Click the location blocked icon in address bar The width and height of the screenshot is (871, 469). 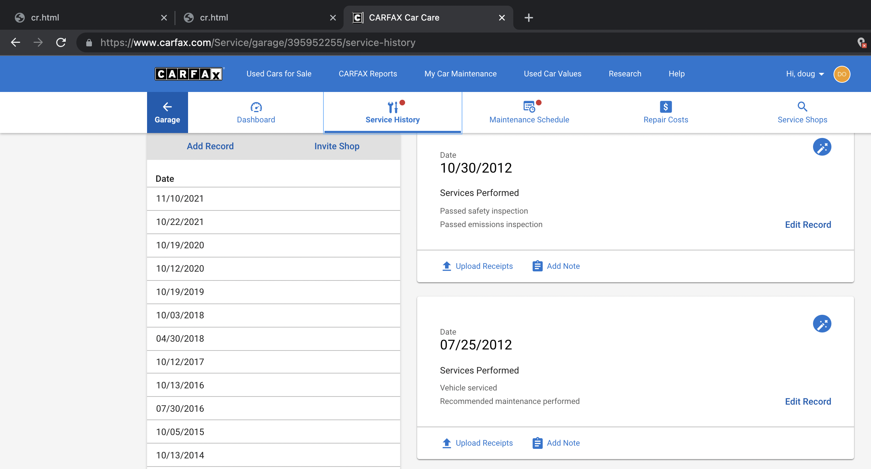point(862,43)
